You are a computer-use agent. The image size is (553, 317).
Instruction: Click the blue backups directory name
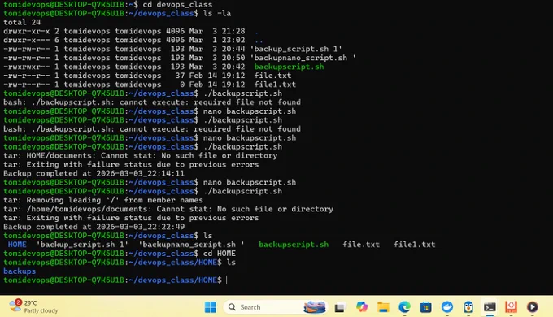(20, 271)
